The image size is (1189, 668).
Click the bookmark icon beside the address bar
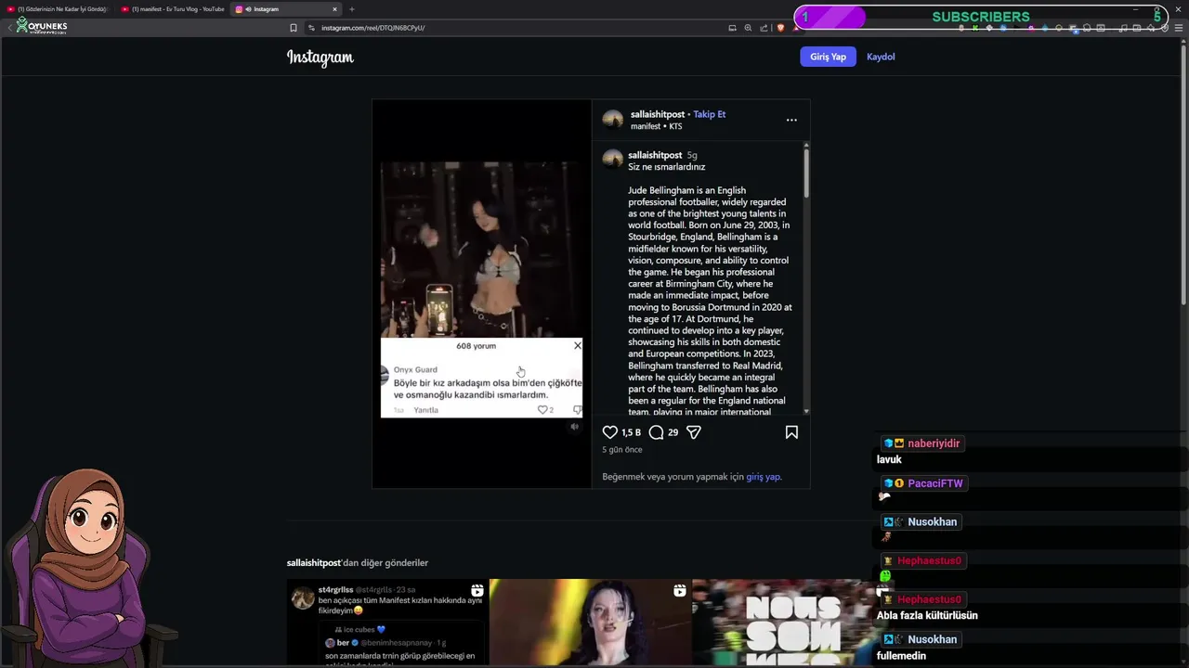(294, 28)
